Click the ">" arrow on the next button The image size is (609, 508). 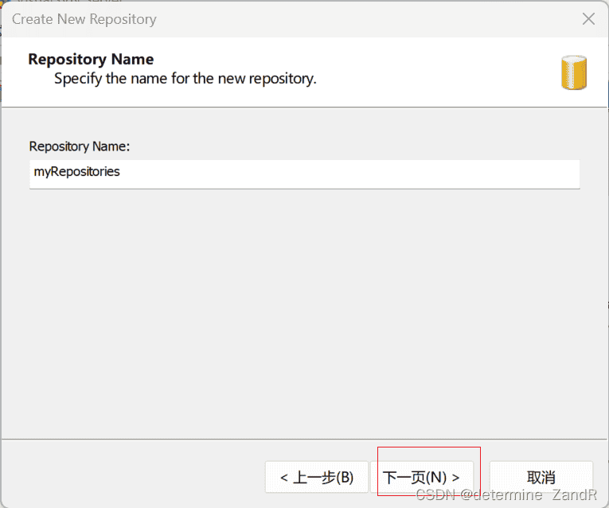pyautogui.click(x=456, y=478)
